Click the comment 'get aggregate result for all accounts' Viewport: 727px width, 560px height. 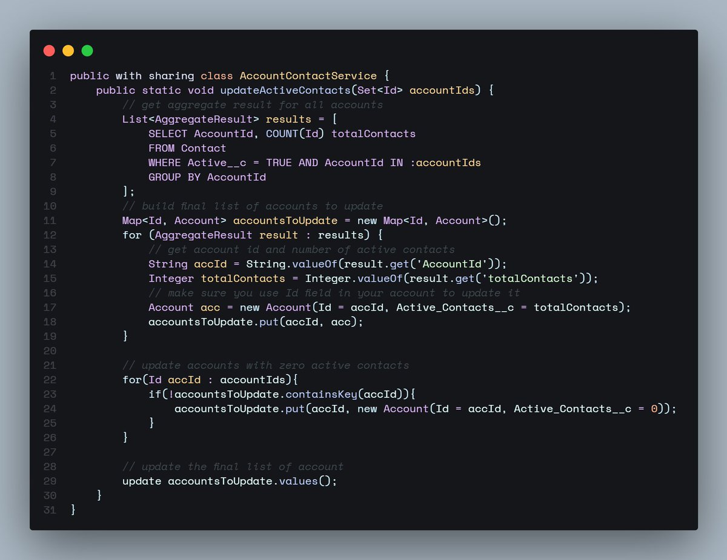[x=253, y=105]
